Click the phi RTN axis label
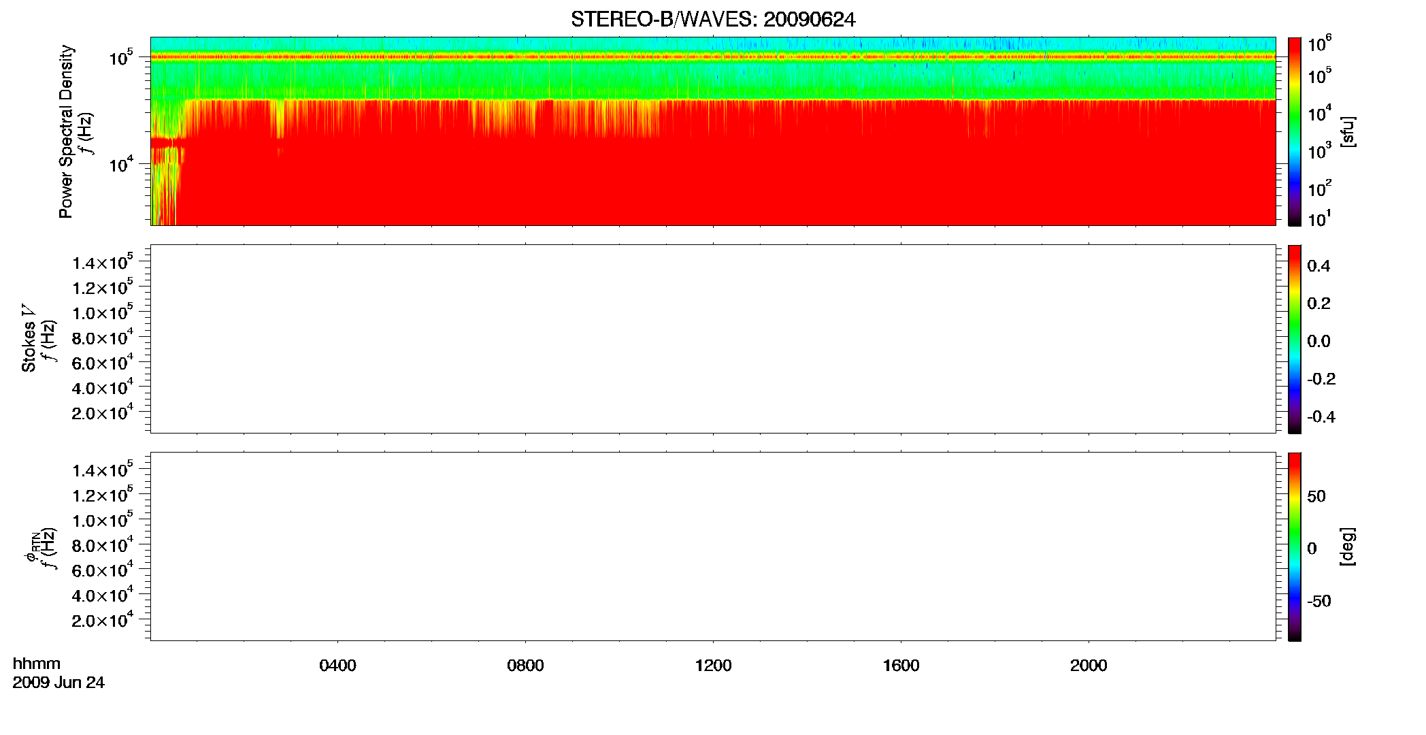Image resolution: width=1426 pixels, height=735 pixels. (34, 547)
